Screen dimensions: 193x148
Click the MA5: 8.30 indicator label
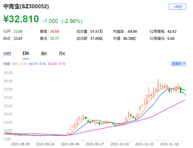[x=19, y=64]
